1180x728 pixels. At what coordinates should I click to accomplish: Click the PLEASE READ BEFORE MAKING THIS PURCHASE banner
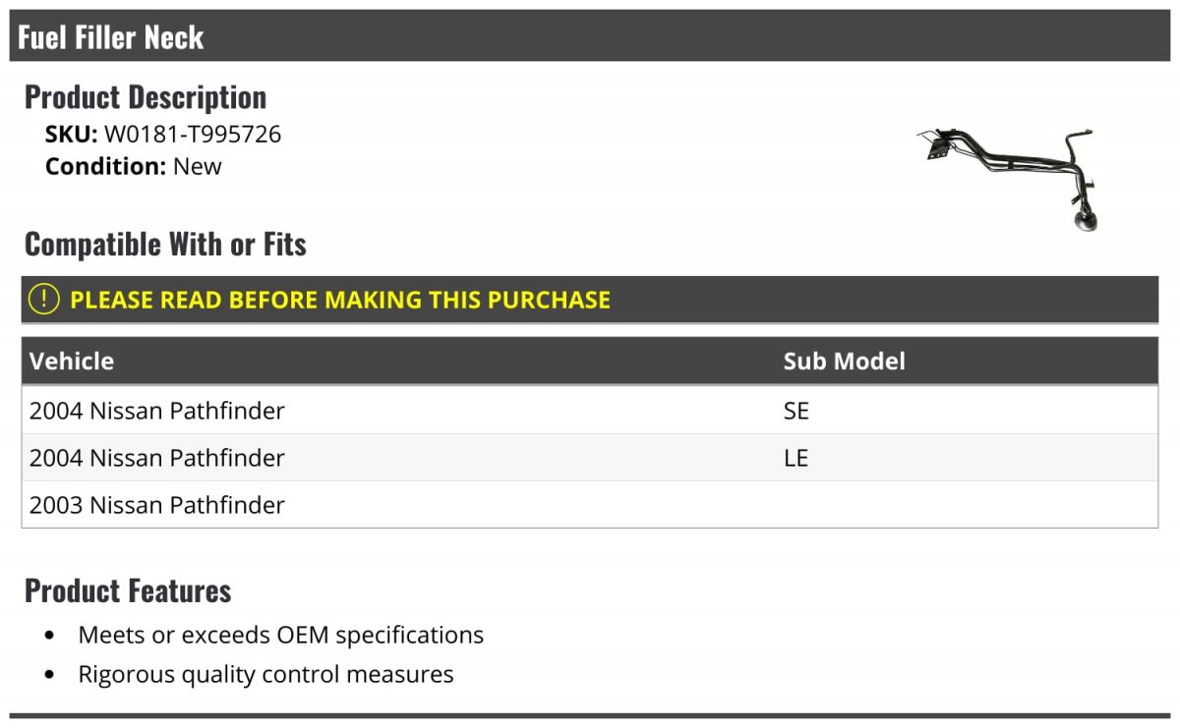(x=590, y=300)
